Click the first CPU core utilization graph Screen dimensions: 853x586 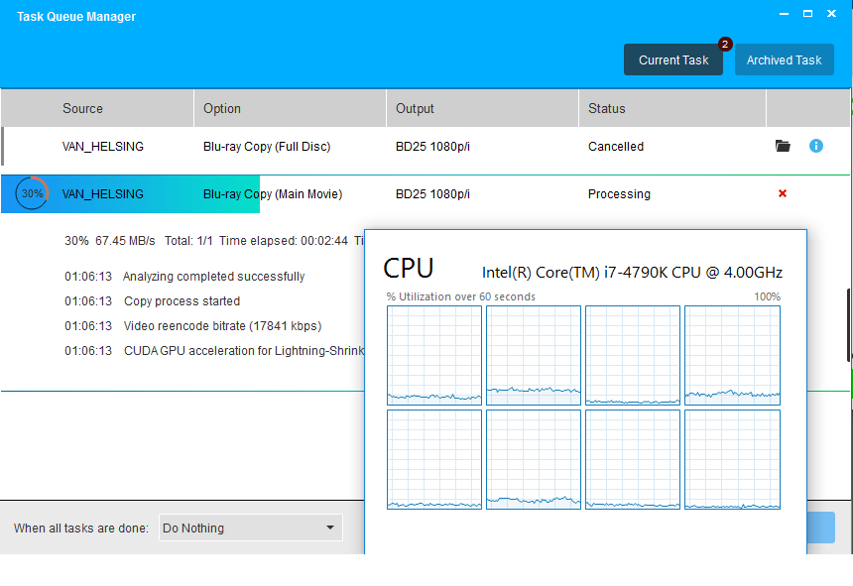pyautogui.click(x=434, y=355)
